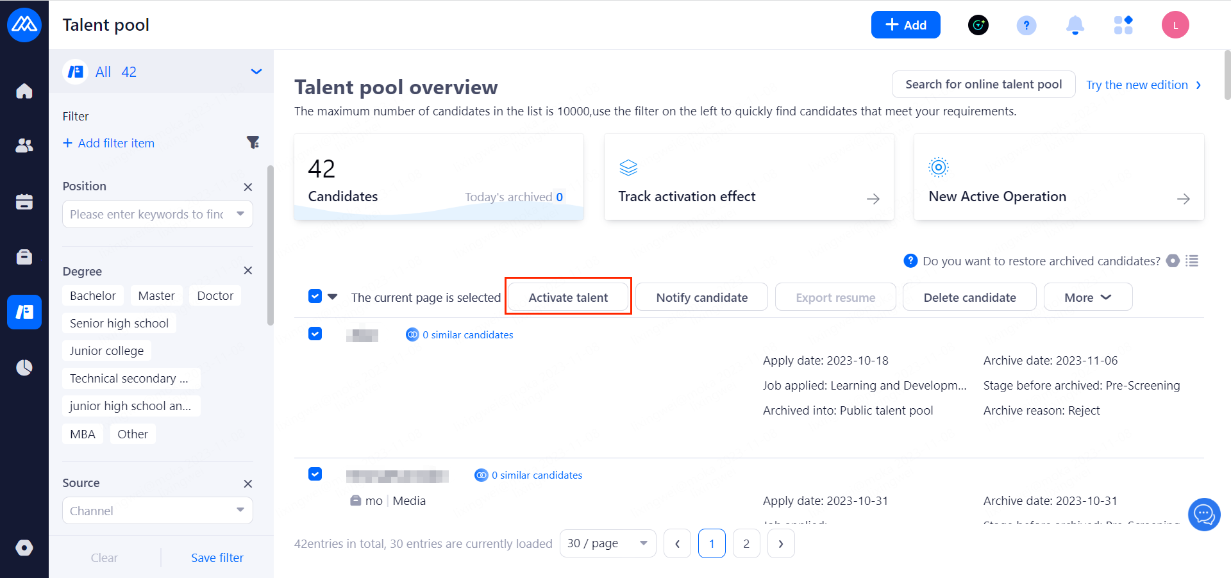Open the help question mark icon
This screenshot has width=1231, height=578.
(1026, 25)
